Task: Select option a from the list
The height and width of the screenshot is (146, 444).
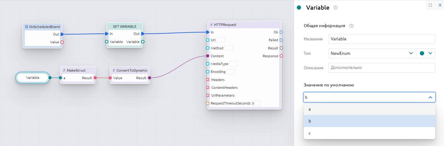Action: [x=369, y=109]
